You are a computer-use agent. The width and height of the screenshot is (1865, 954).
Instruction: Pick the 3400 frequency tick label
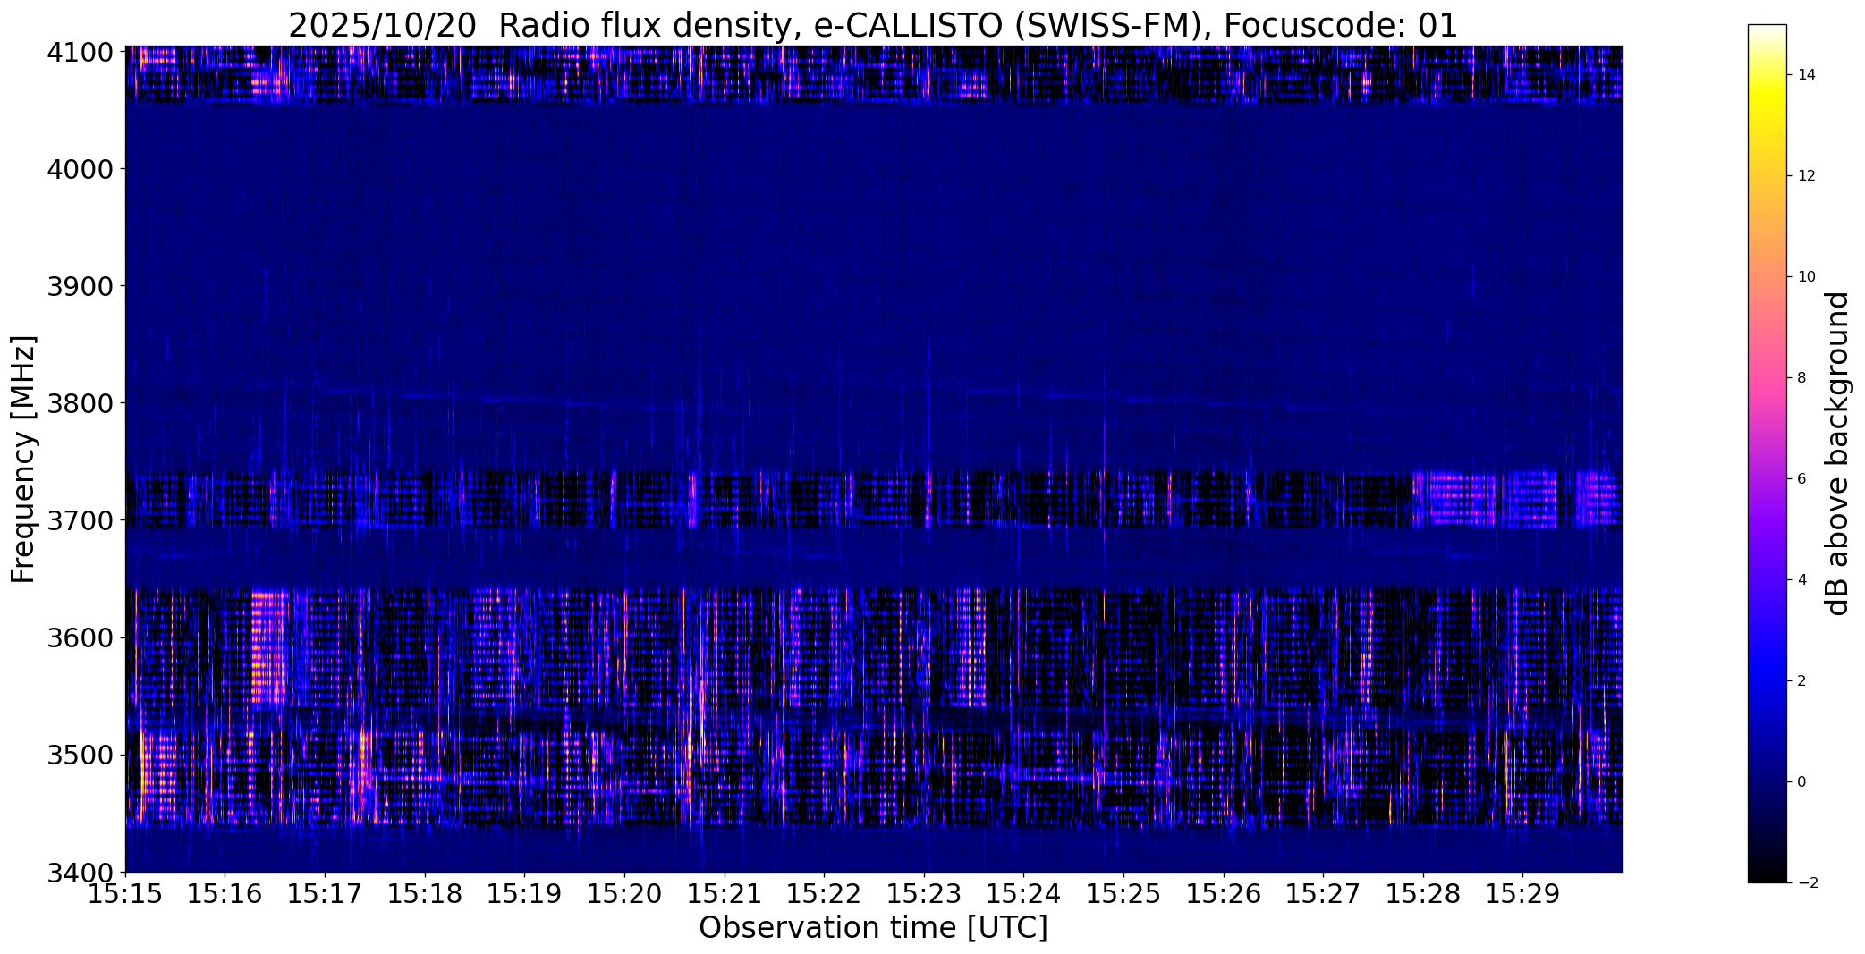(80, 872)
